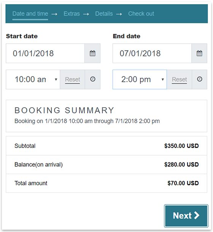
Task: Go to the Details step tab
Action: [104, 14]
